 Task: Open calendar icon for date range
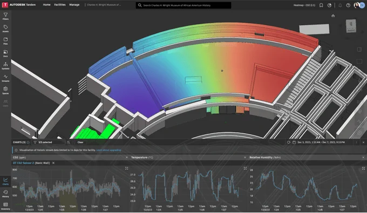click(x=294, y=142)
